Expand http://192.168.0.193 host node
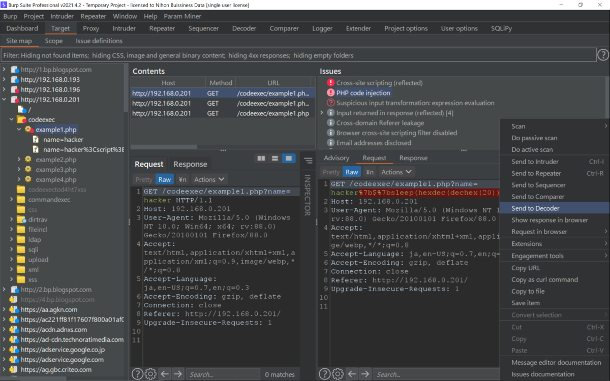 coord(5,80)
